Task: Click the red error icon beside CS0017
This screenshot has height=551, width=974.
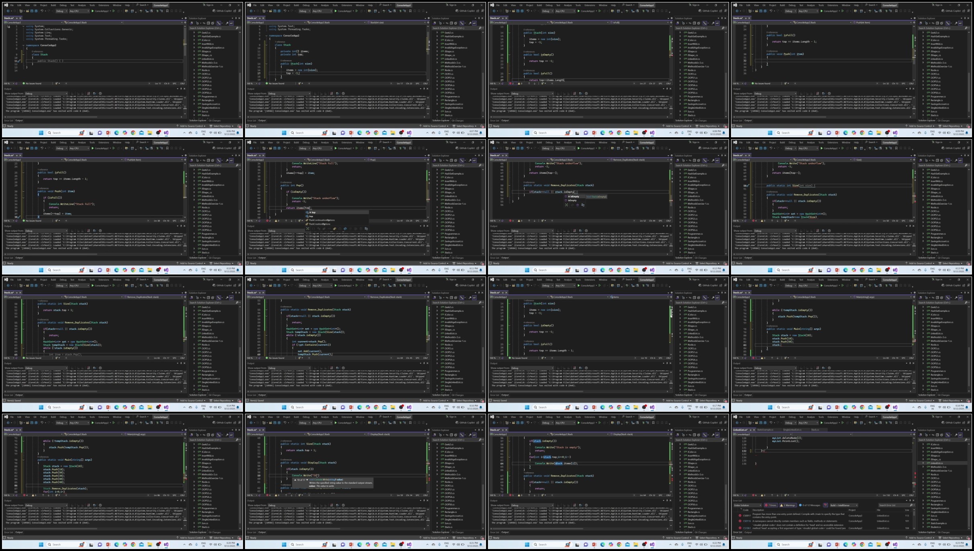Action: click(x=740, y=515)
